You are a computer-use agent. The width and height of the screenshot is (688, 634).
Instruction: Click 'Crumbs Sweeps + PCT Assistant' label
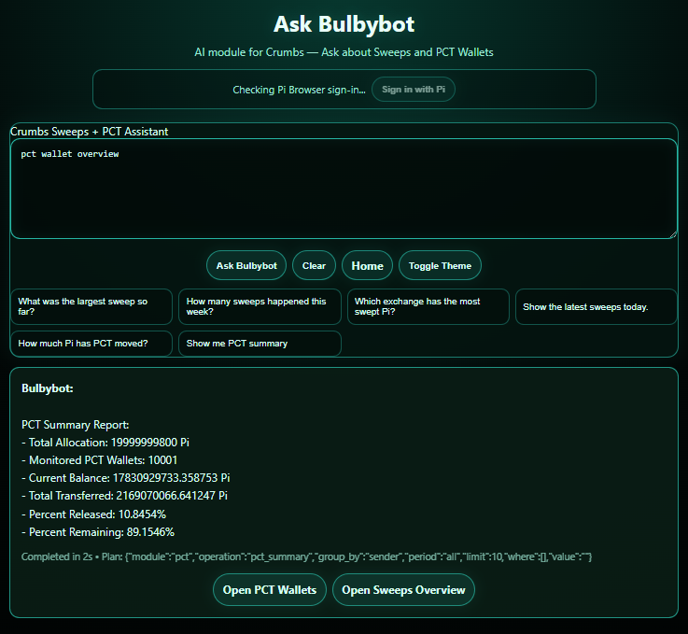click(x=89, y=132)
